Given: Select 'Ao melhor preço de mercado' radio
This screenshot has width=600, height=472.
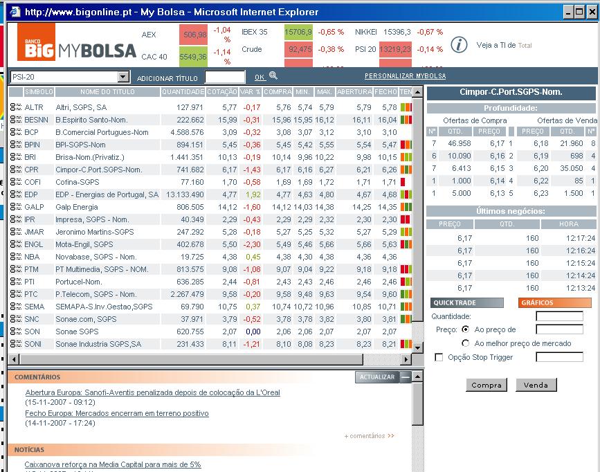Looking at the screenshot, I should (x=465, y=343).
